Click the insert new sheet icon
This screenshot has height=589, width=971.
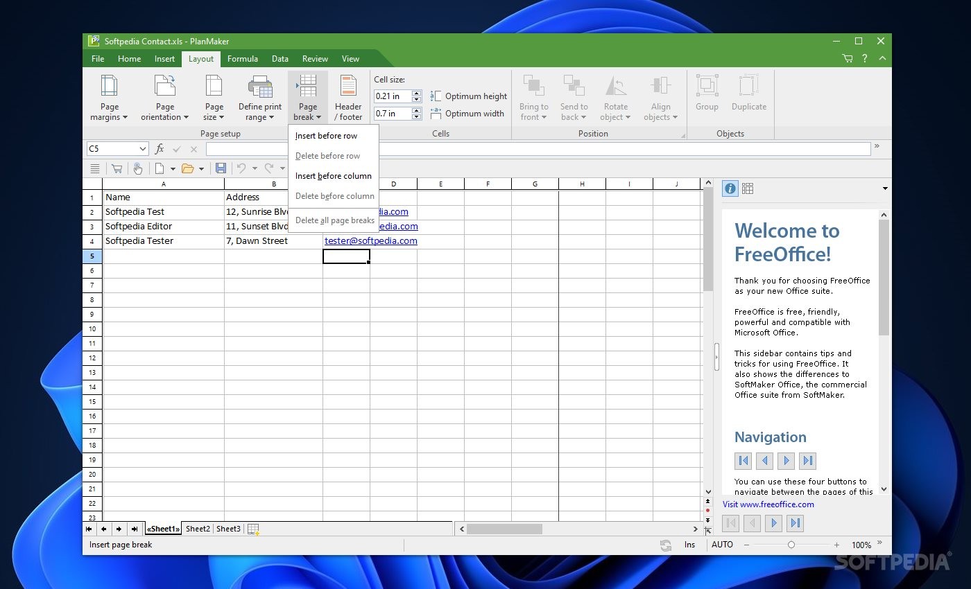pos(253,529)
